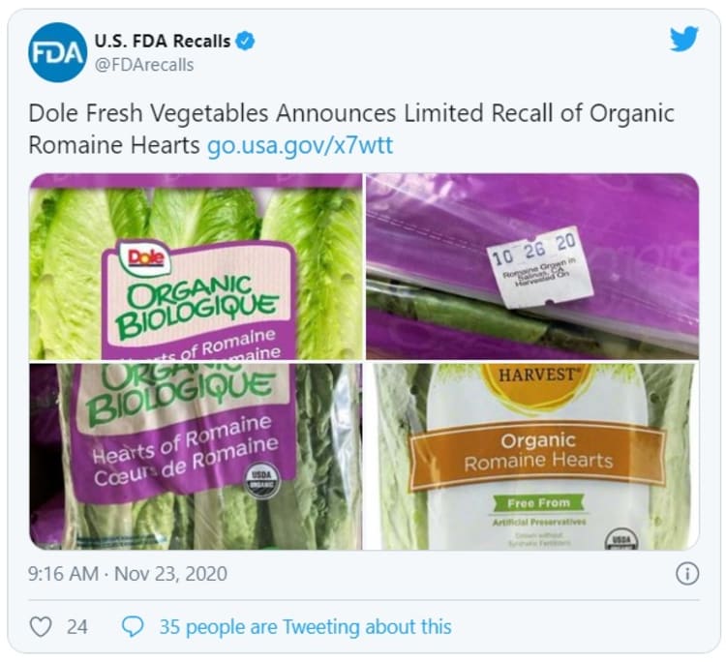Like the tweet with heart icon

(41, 627)
